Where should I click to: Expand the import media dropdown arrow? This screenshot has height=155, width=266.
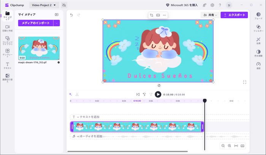click(57, 23)
